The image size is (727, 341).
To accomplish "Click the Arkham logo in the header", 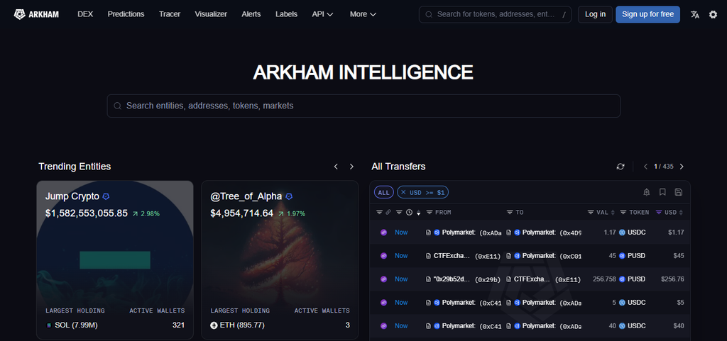I will 36,14.
